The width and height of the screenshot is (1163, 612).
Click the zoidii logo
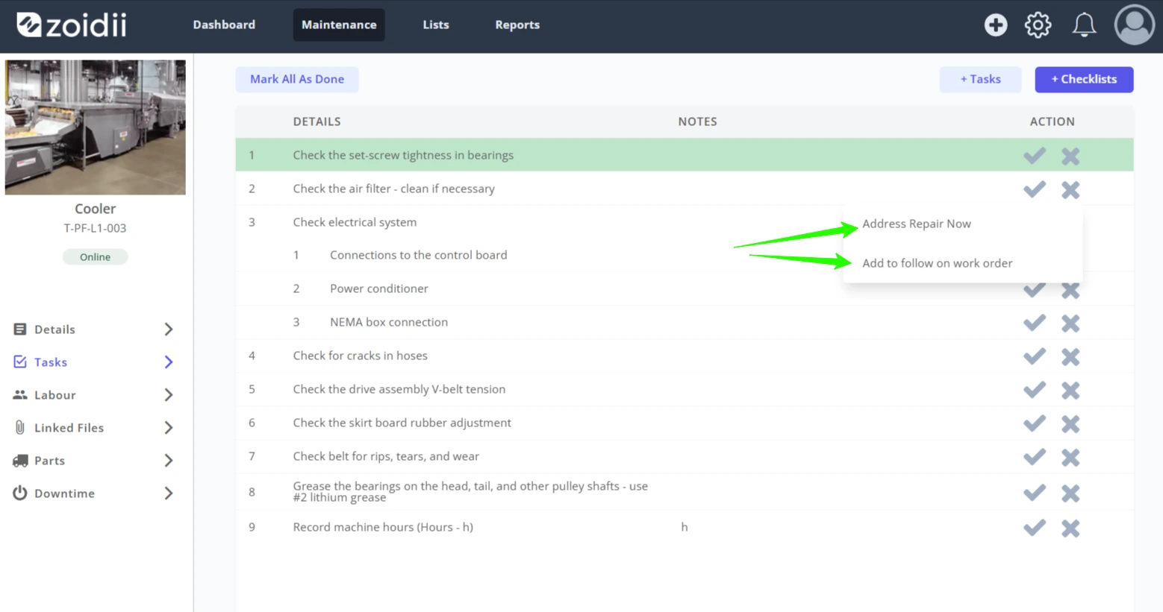tap(72, 25)
